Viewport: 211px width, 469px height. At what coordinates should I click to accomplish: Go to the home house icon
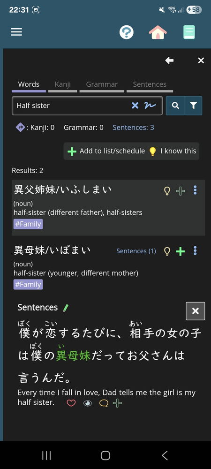pyautogui.click(x=158, y=32)
